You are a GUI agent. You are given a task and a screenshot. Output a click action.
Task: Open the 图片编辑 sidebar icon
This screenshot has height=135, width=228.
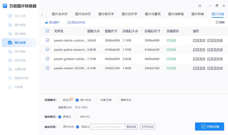click(10, 34)
